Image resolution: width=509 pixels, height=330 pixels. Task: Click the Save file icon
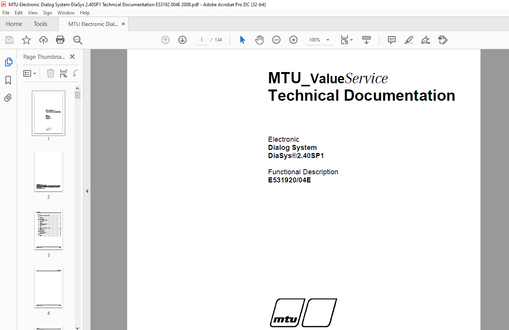(x=9, y=40)
